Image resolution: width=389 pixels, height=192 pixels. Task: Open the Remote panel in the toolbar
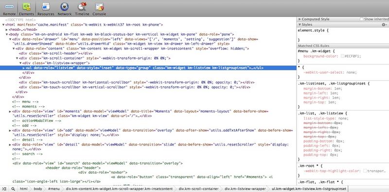[x=9, y=9]
